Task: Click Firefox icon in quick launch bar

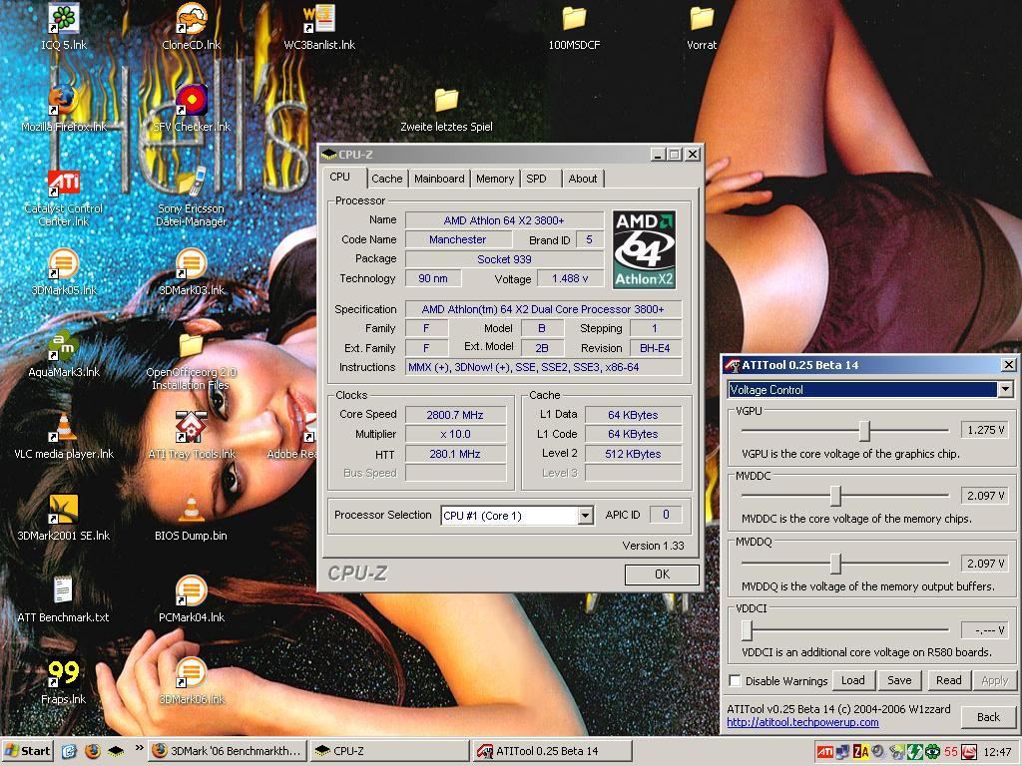Action: tap(93, 751)
